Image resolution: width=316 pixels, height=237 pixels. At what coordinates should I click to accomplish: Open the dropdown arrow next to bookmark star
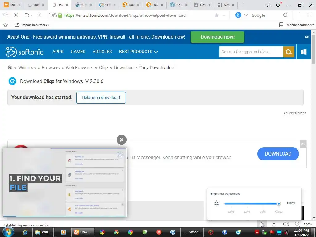224,15
